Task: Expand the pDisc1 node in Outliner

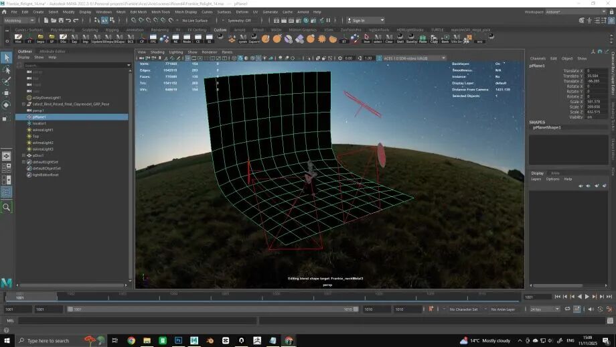Action: (x=23, y=155)
